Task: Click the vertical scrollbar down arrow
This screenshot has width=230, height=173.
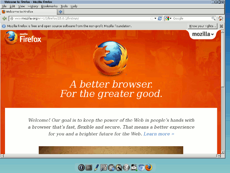Action: coord(222,152)
